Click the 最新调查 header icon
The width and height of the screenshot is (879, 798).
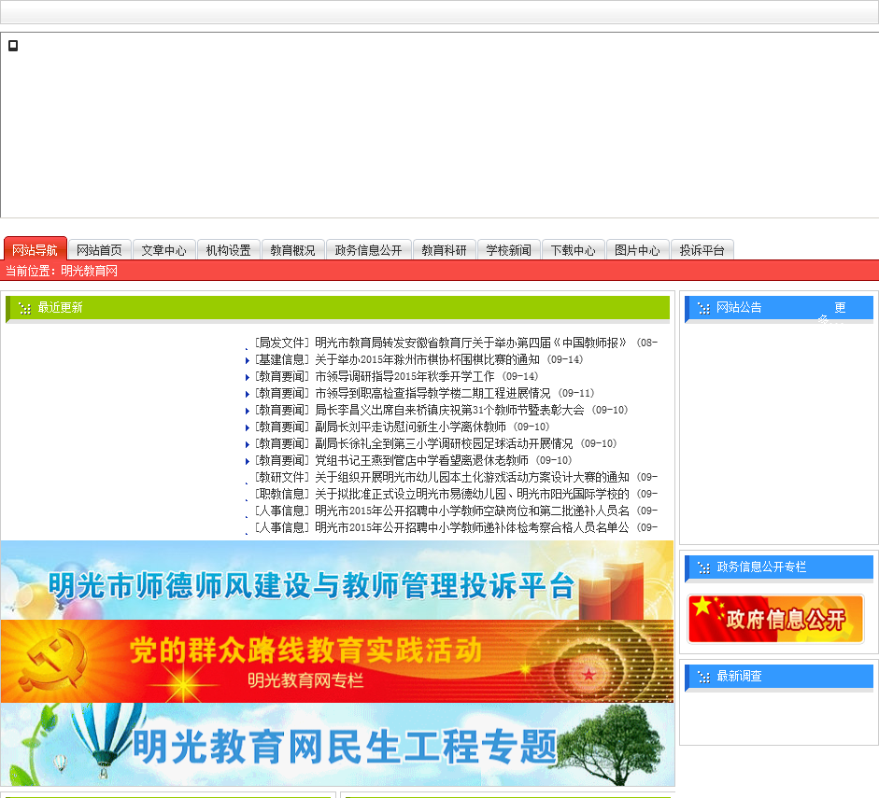[703, 677]
